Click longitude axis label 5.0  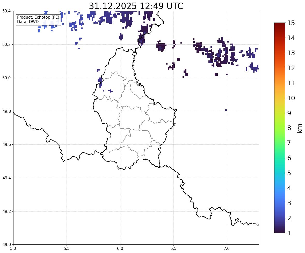(x=13, y=249)
